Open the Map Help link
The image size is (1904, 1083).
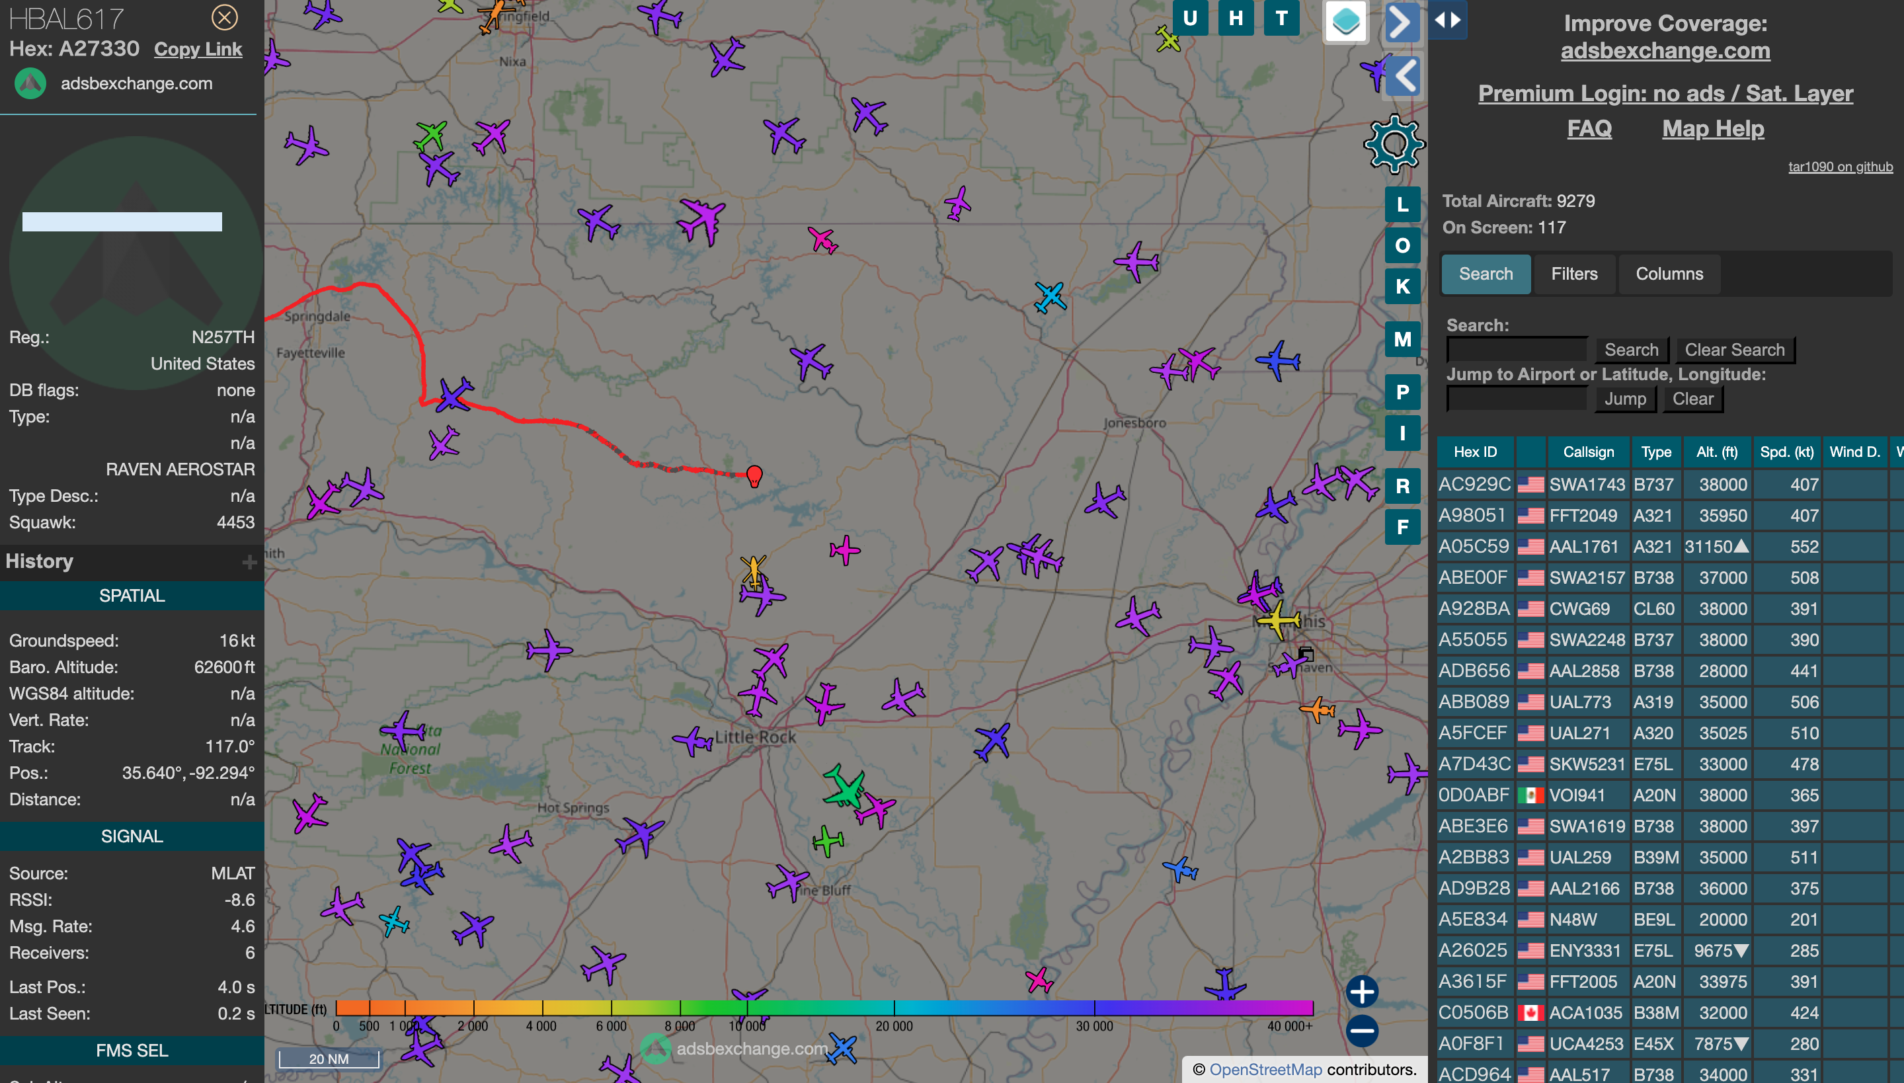pos(1713,129)
